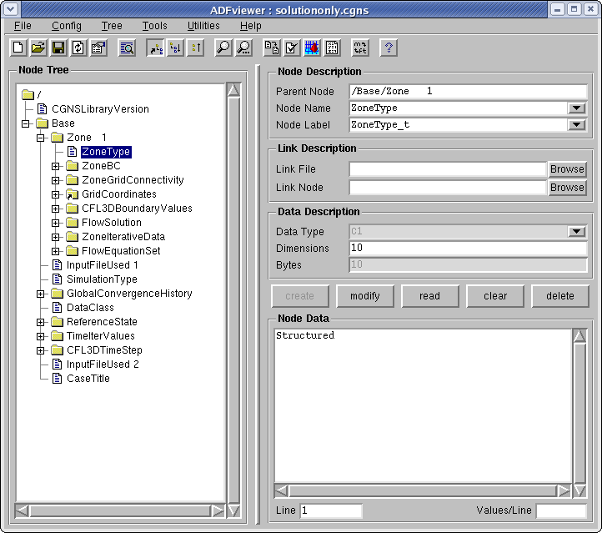Click the find-again magnifier with dots icon
The image size is (602, 533).
243,48
